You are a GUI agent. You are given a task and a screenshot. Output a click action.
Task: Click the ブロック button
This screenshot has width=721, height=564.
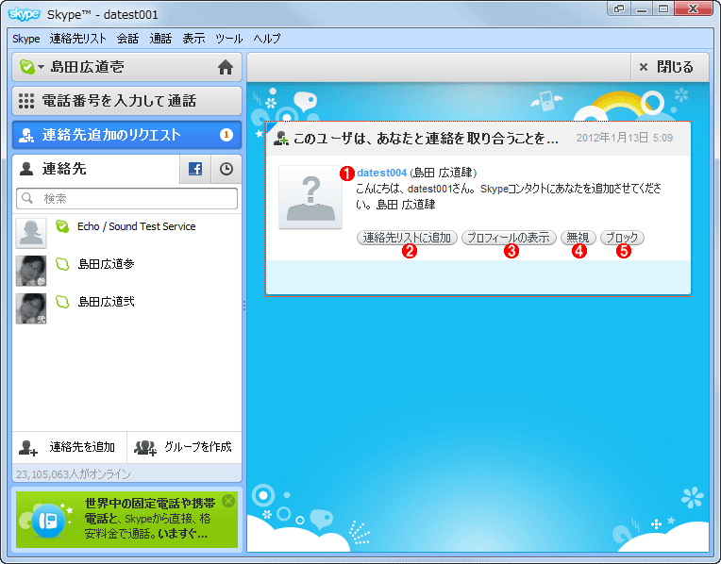click(622, 238)
